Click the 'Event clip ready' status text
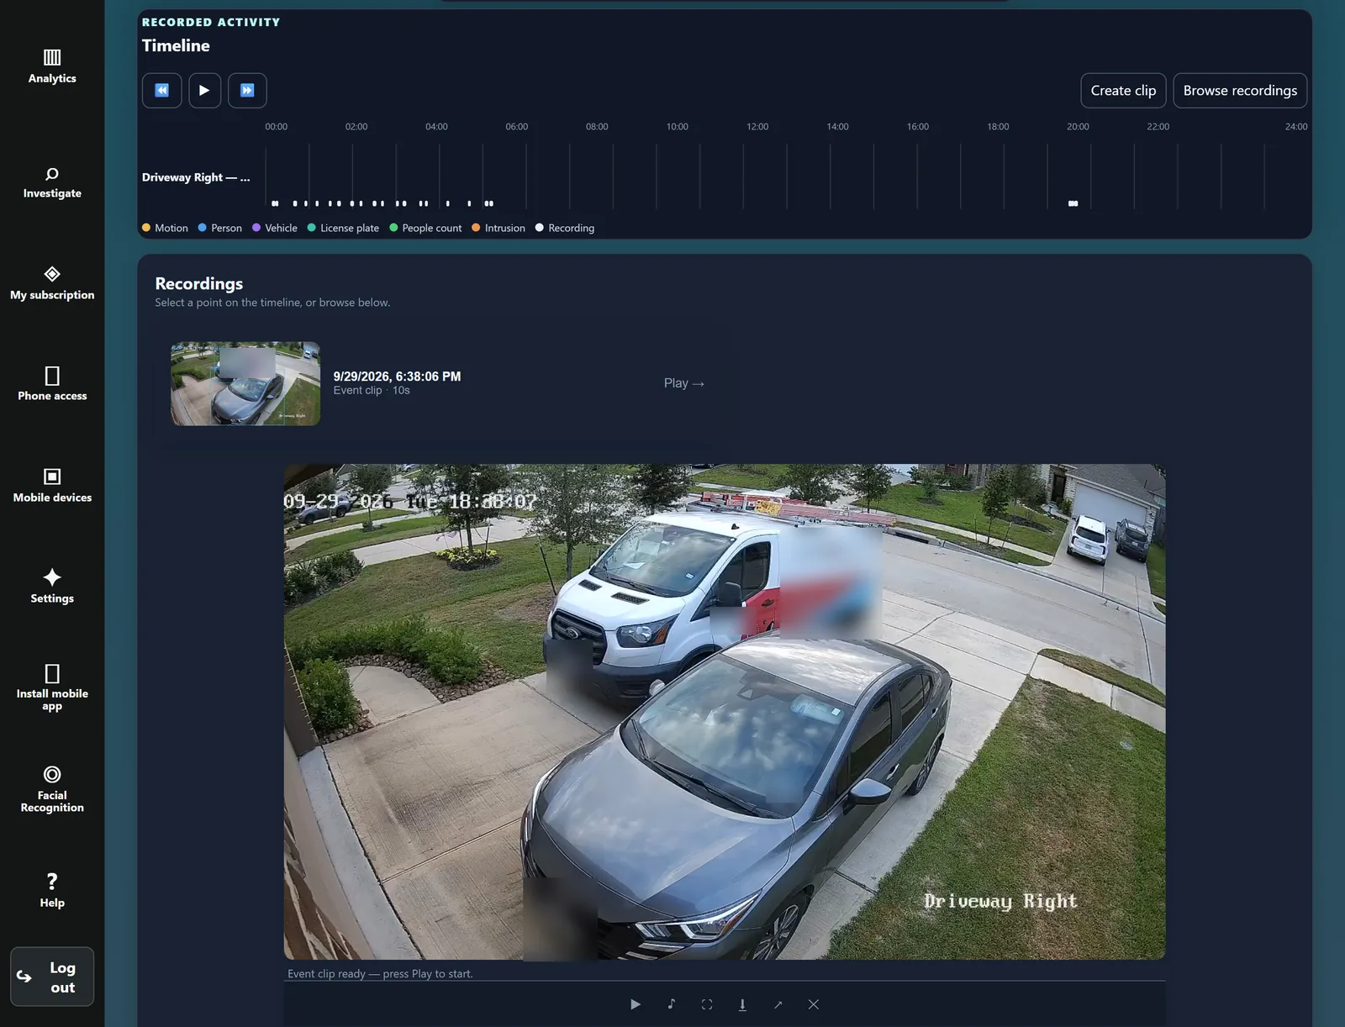The height and width of the screenshot is (1027, 1345). [x=380, y=974]
